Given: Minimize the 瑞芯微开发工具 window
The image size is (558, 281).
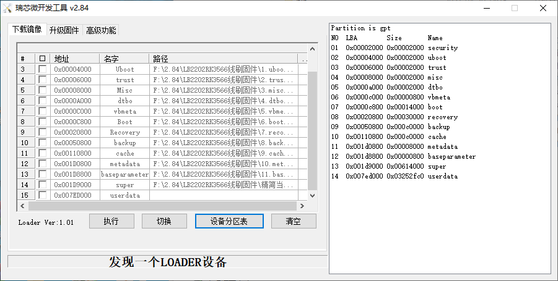Looking at the screenshot, I should (x=487, y=8).
